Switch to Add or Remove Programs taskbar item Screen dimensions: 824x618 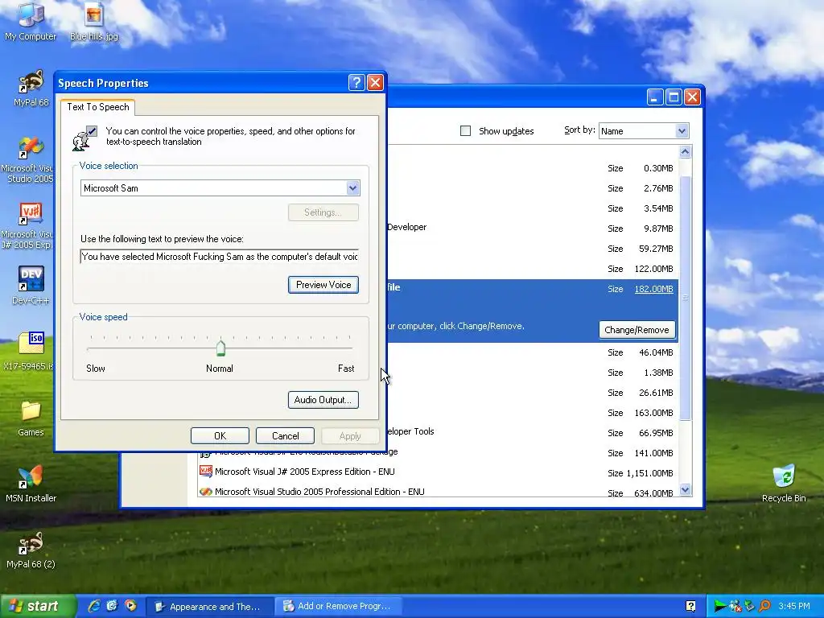(337, 607)
